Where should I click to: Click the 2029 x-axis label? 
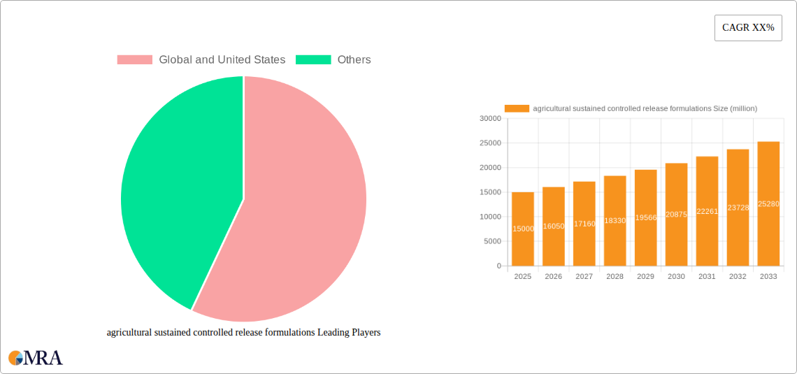[x=645, y=276]
